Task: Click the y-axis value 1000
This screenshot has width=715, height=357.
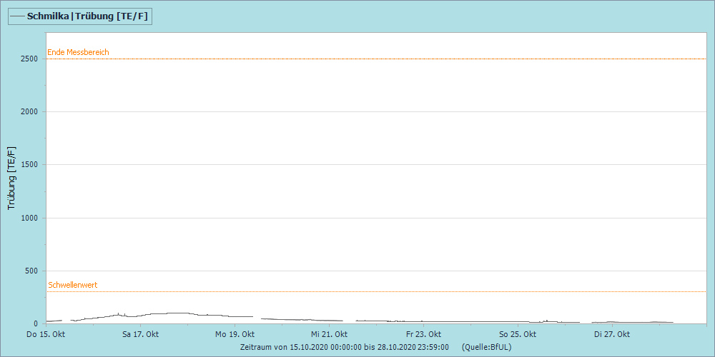Action: 29,218
